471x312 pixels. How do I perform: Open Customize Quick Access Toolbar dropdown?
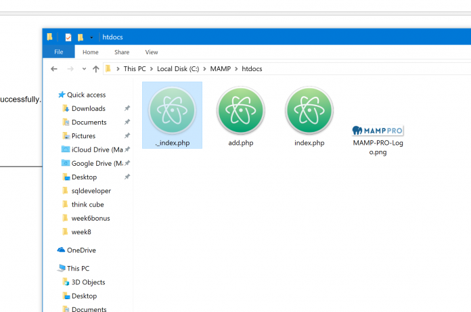[91, 37]
